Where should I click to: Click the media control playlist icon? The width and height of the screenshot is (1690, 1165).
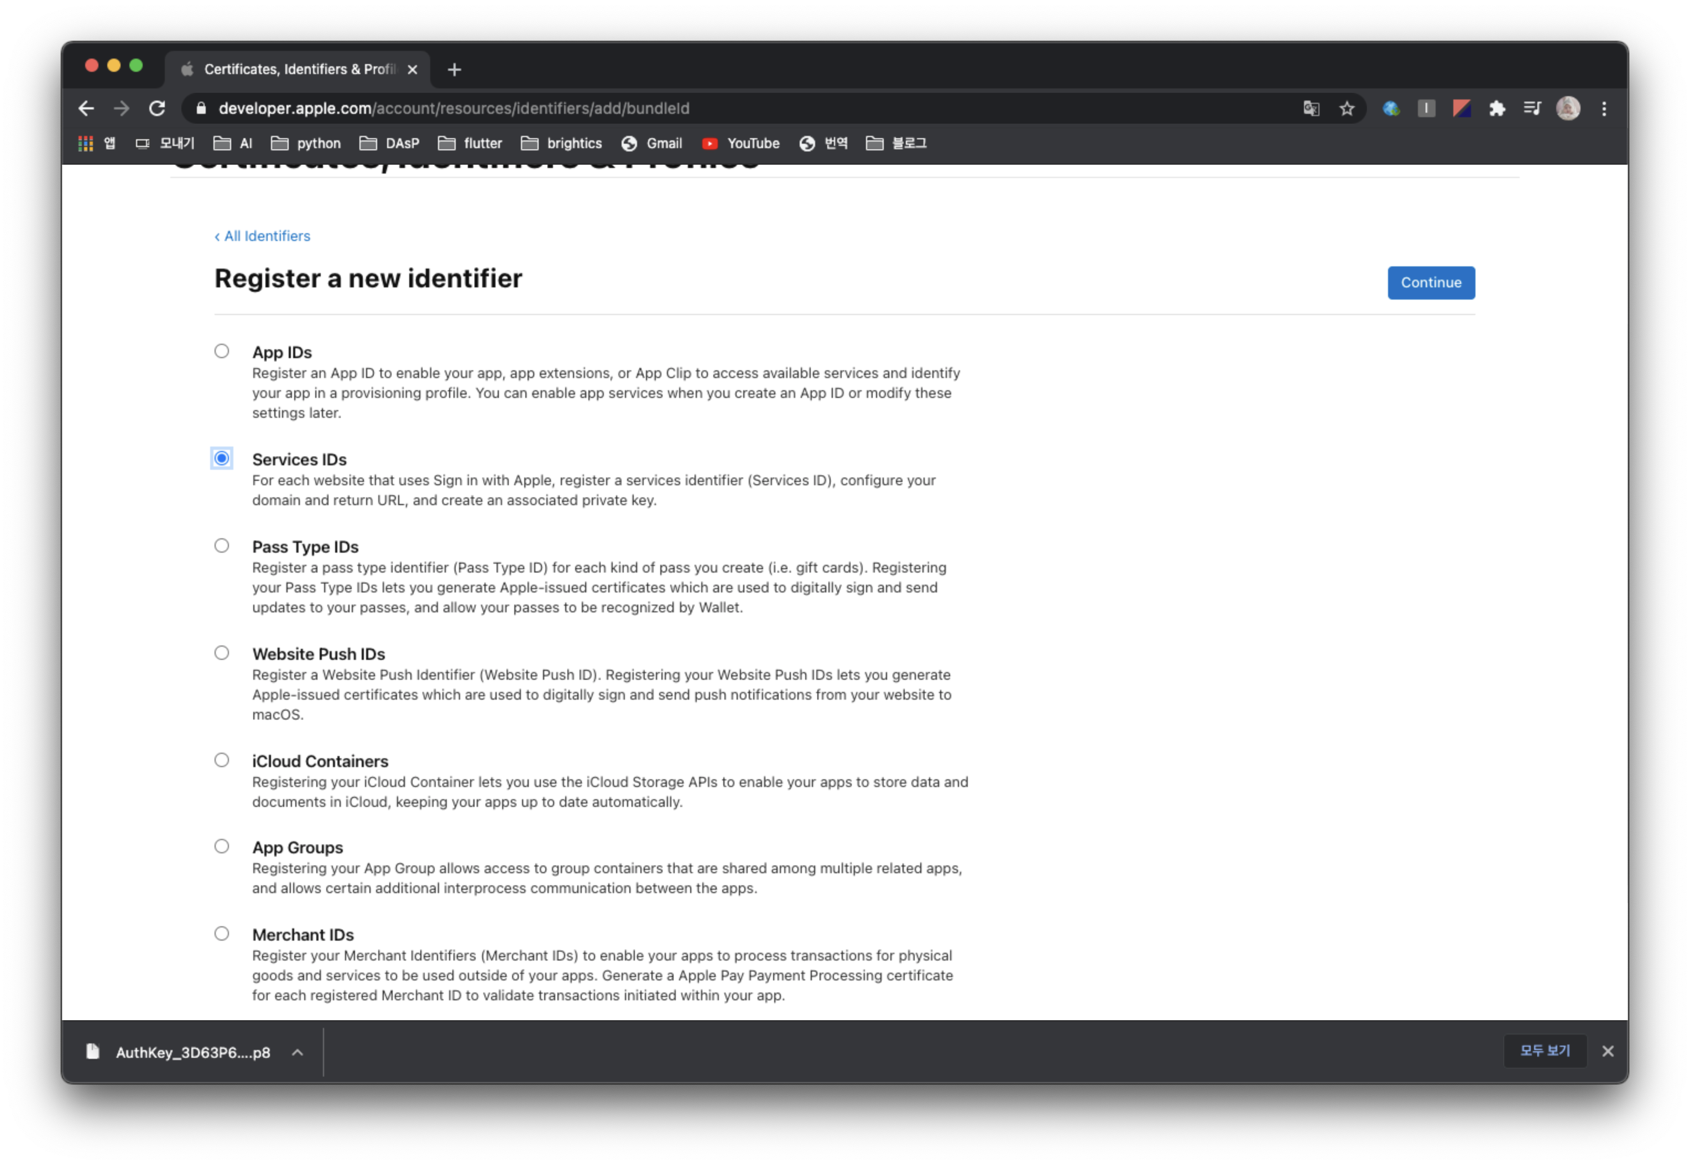point(1531,109)
